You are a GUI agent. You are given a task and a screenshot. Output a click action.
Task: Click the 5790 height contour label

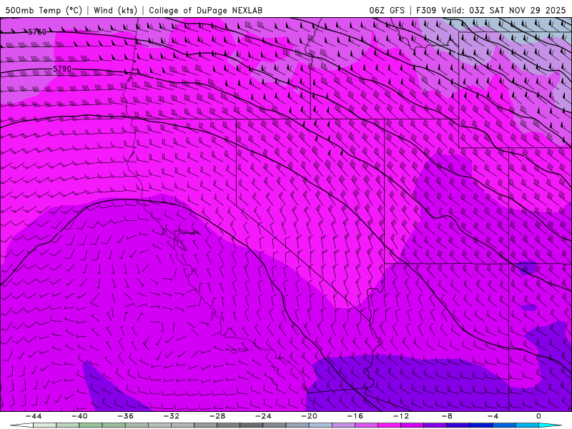pos(62,69)
